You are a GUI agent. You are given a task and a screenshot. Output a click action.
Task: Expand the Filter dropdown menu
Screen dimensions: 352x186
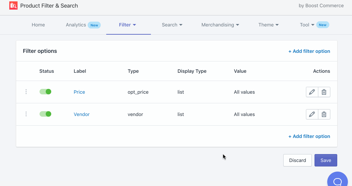point(128,25)
